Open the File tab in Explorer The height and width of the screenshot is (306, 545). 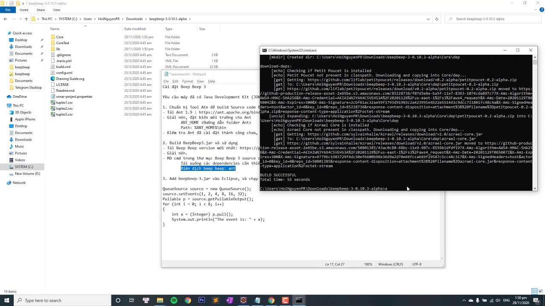click(8, 10)
